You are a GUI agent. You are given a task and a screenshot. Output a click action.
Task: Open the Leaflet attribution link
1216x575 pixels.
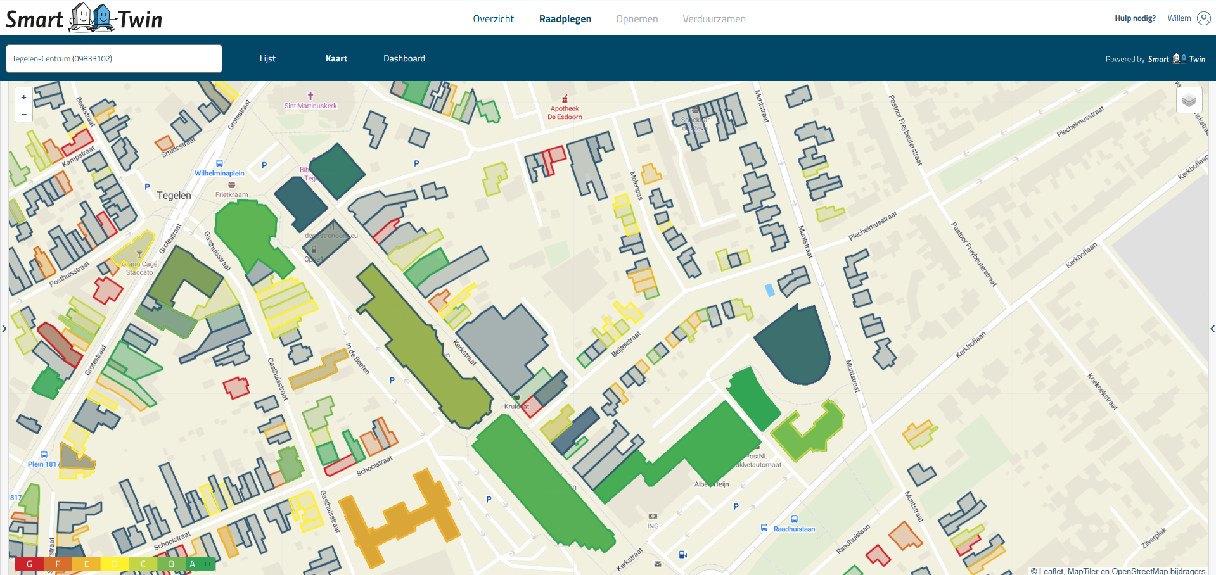point(1051,571)
